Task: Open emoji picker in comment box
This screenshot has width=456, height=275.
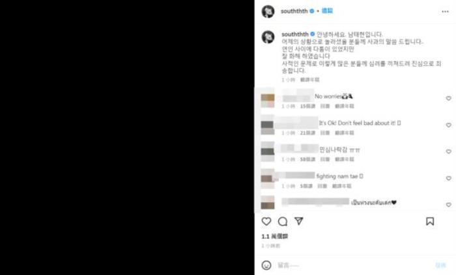Action: tap(266, 265)
